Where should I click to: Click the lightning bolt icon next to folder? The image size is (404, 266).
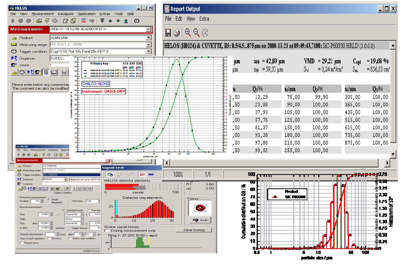pyautogui.click(x=47, y=21)
